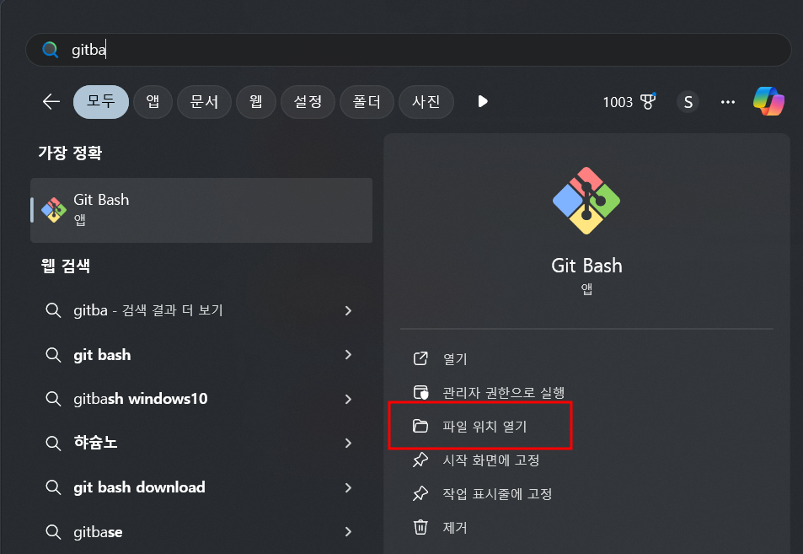
Task: Open the 폴더 filter tab
Action: tap(367, 102)
